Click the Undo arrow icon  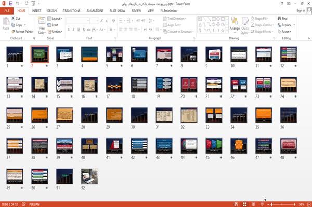click(x=18, y=4)
